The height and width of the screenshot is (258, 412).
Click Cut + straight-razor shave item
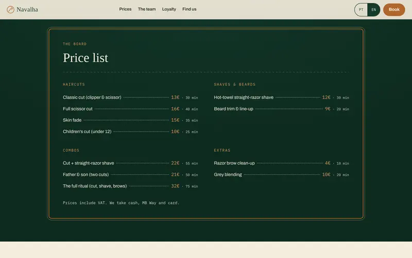[88, 163]
